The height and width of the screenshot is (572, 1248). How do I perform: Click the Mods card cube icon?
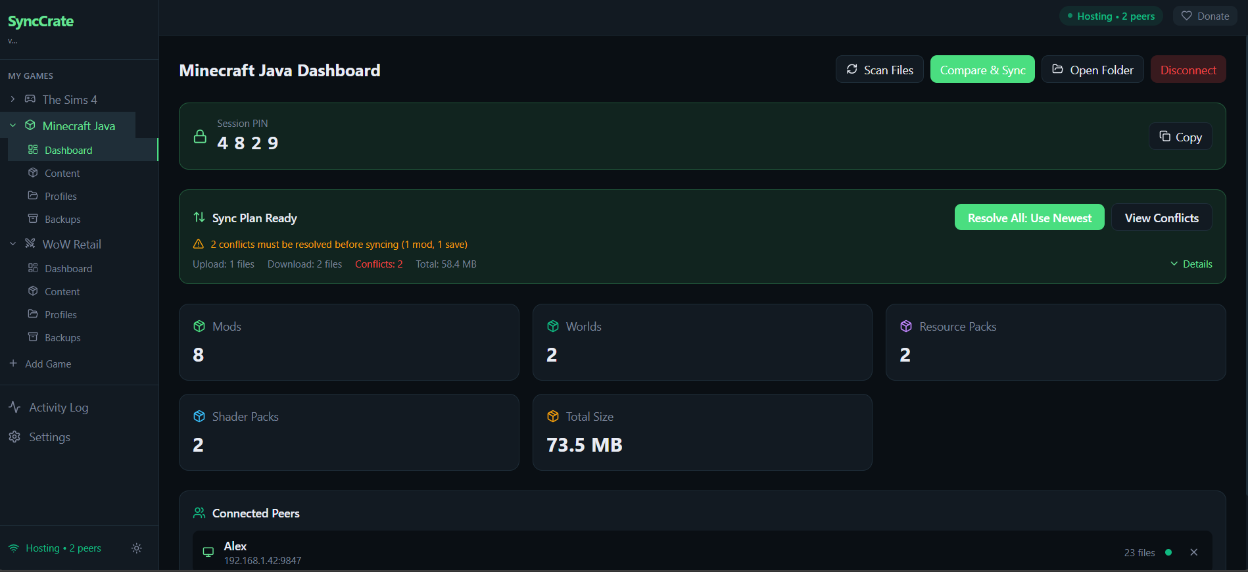point(199,327)
